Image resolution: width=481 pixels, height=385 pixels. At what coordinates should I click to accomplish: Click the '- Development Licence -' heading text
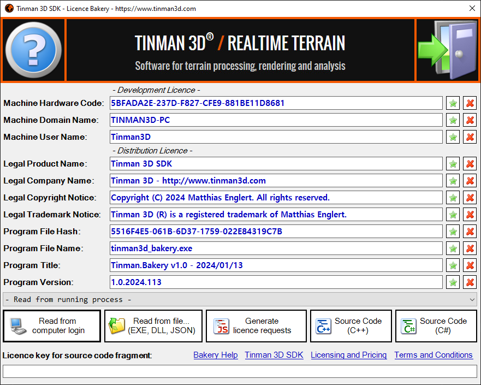pyautogui.click(x=156, y=90)
